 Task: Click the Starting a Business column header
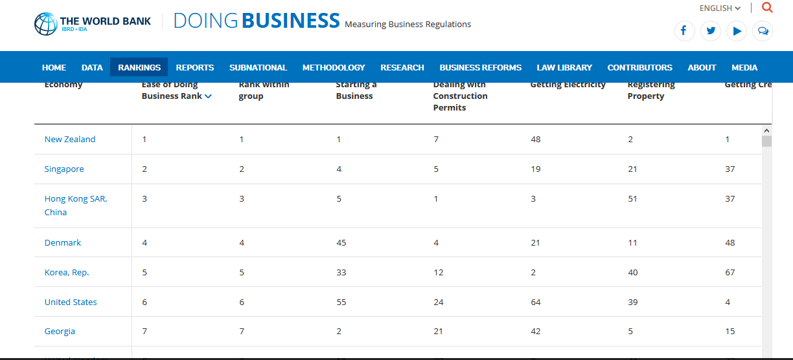click(356, 90)
